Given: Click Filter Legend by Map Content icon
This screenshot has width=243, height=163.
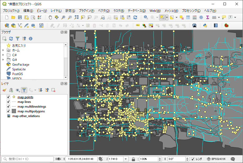Looking at the screenshot, I should pyautogui.click(x=24, y=90).
